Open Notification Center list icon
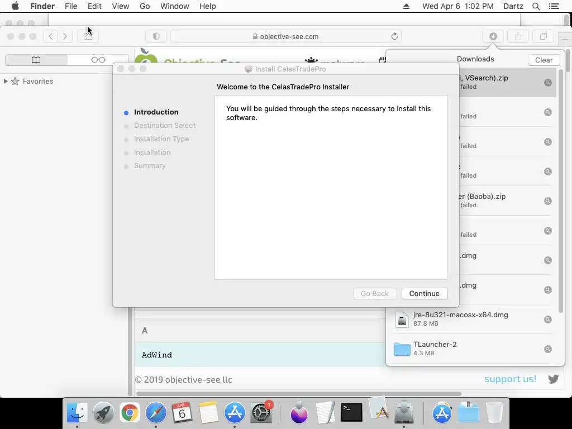The image size is (572, 429). 554,6
